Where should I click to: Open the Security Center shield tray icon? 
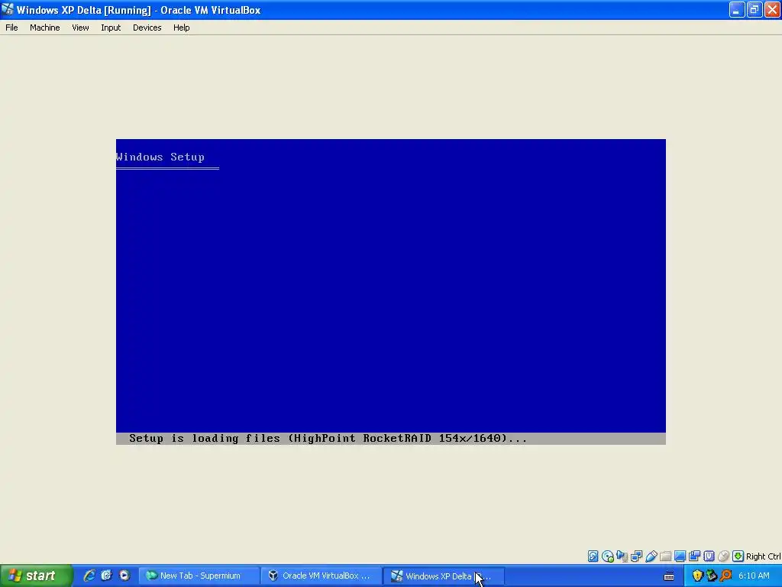tap(697, 576)
